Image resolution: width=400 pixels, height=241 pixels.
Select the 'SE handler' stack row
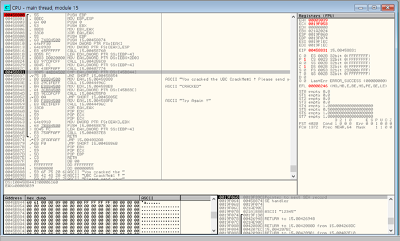pyautogui.click(x=276, y=201)
